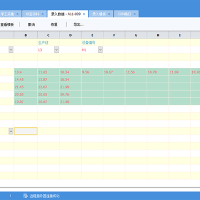Click the 导出... export button
Image resolution: width=200 pixels, height=200 pixels.
78,24
